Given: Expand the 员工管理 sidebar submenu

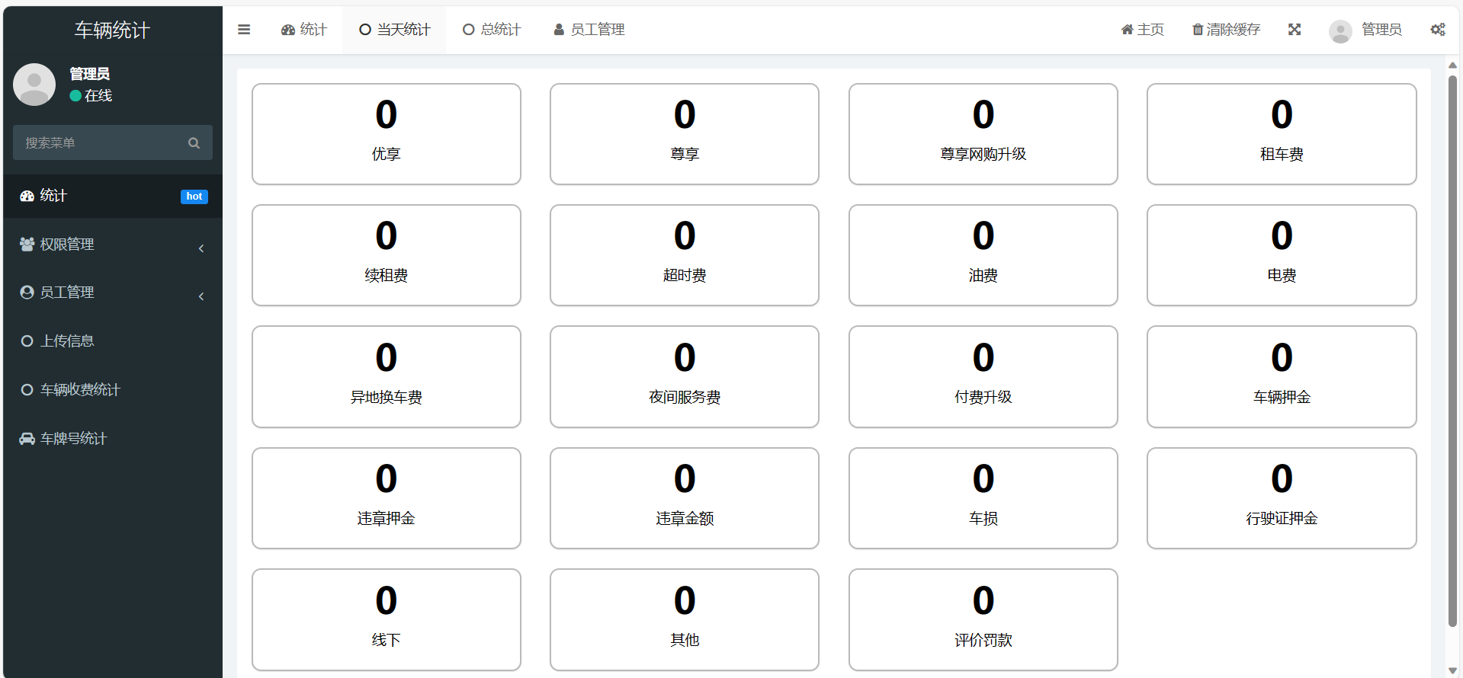Looking at the screenshot, I should click(112, 293).
